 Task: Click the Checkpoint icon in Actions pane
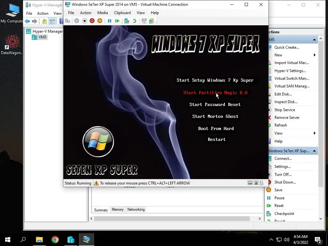click(x=269, y=214)
